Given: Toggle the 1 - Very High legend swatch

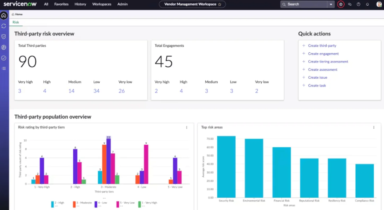Looking at the screenshot, I should point(140,204).
